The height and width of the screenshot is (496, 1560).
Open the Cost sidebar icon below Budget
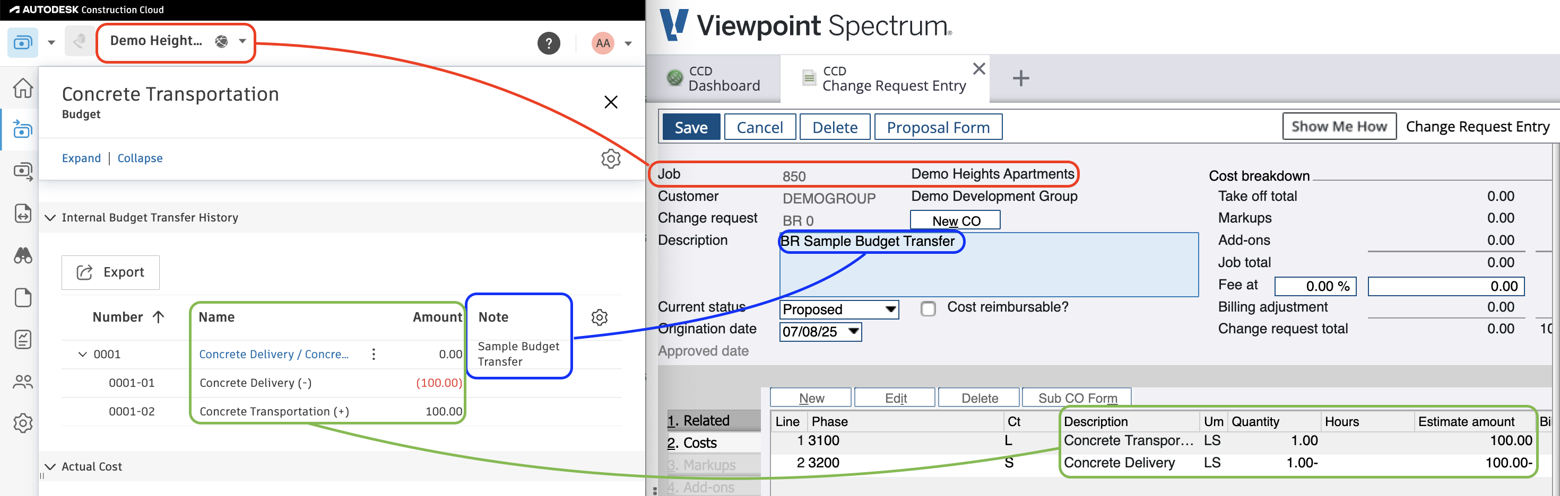(x=23, y=171)
